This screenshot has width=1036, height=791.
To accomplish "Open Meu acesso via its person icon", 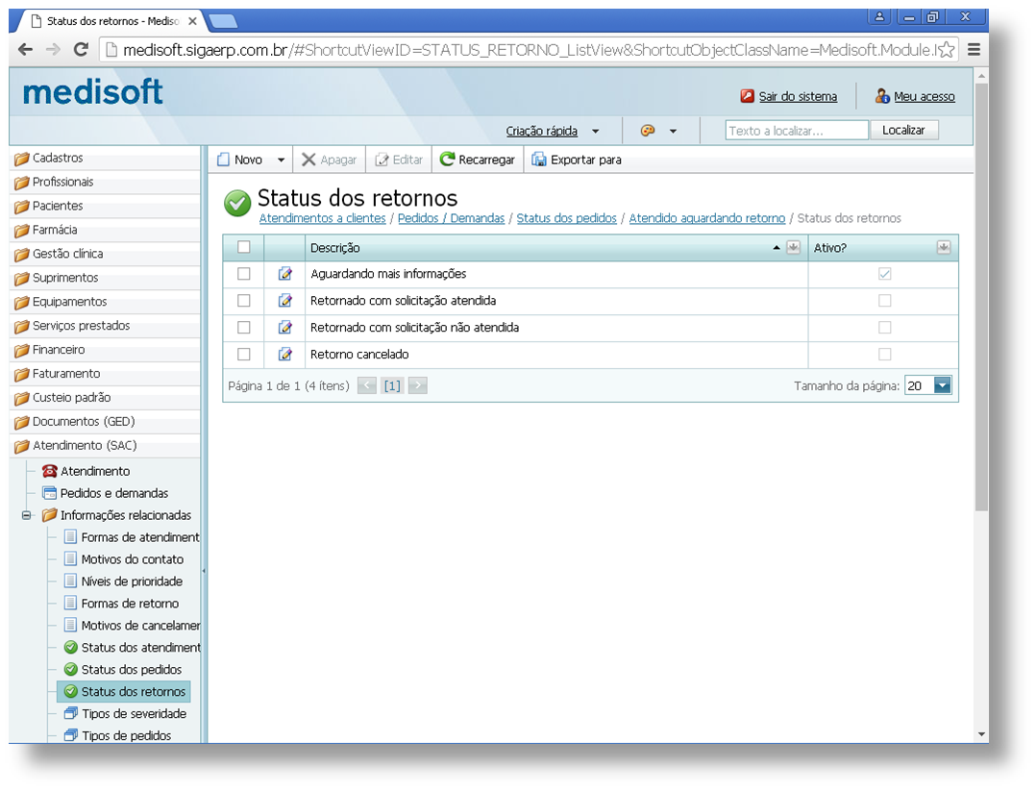I will (x=882, y=96).
